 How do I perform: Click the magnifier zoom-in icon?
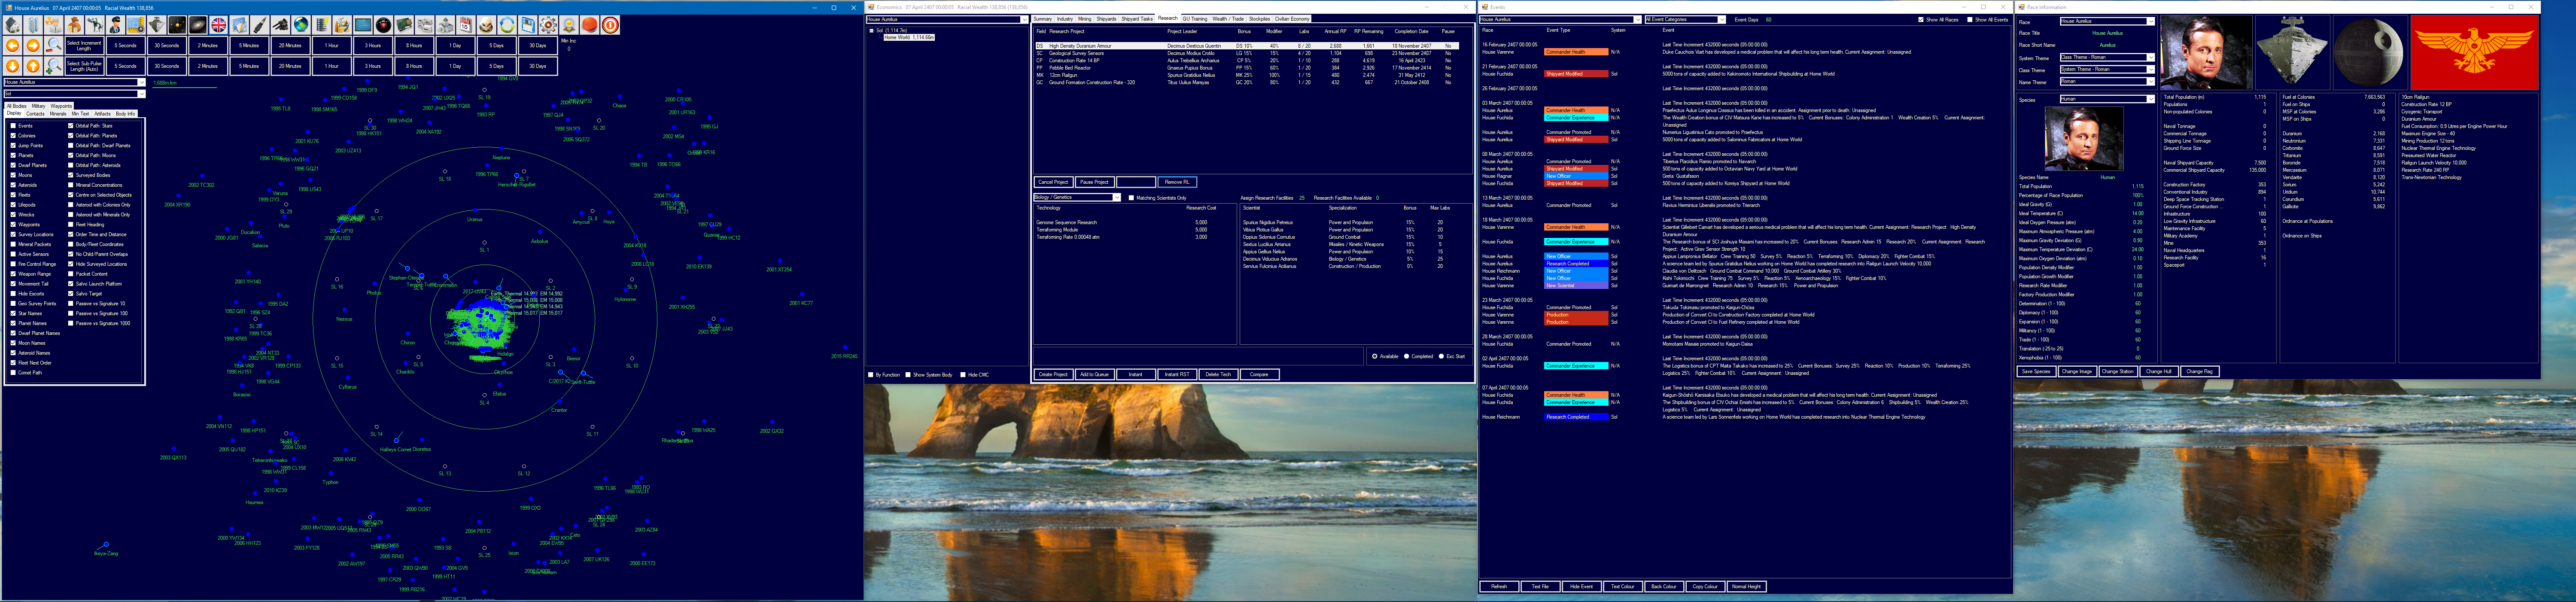pyautogui.click(x=54, y=66)
